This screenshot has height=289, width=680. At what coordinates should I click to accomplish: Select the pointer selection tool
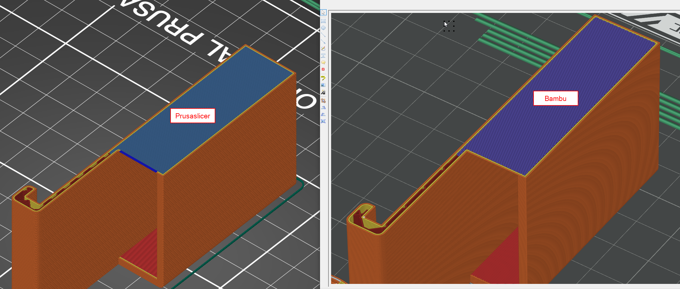pyautogui.click(x=323, y=13)
